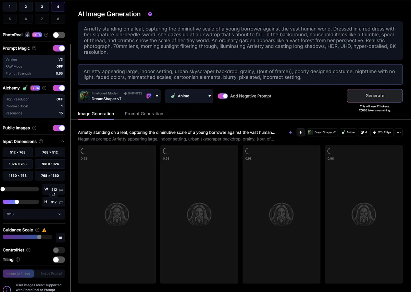This screenshot has width=411, height=292.
Task: Collapse the Input Dimensions section
Action: click(x=62, y=142)
